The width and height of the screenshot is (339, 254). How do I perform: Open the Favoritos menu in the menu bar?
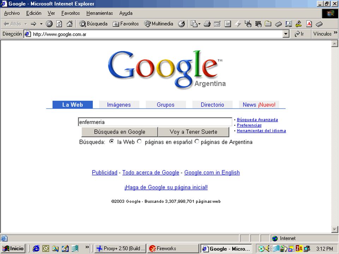click(71, 13)
